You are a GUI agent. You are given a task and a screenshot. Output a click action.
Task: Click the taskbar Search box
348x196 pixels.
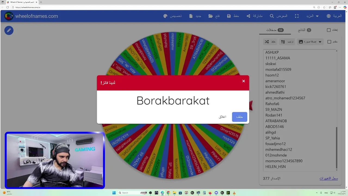pyautogui.click(x=132, y=193)
